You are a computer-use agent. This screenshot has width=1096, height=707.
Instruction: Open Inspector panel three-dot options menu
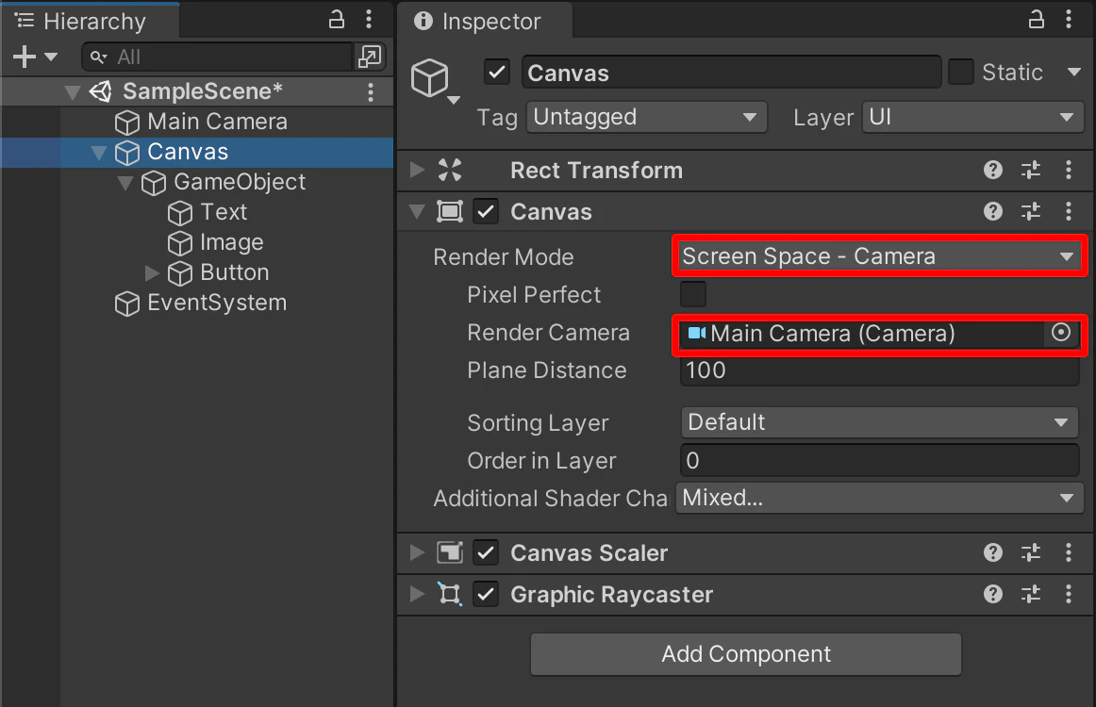[x=1069, y=20]
